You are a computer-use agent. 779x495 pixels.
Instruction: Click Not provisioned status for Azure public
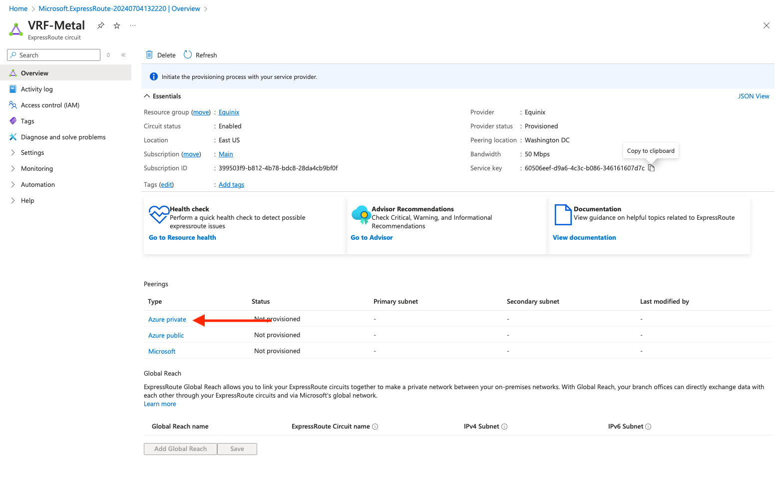(277, 335)
